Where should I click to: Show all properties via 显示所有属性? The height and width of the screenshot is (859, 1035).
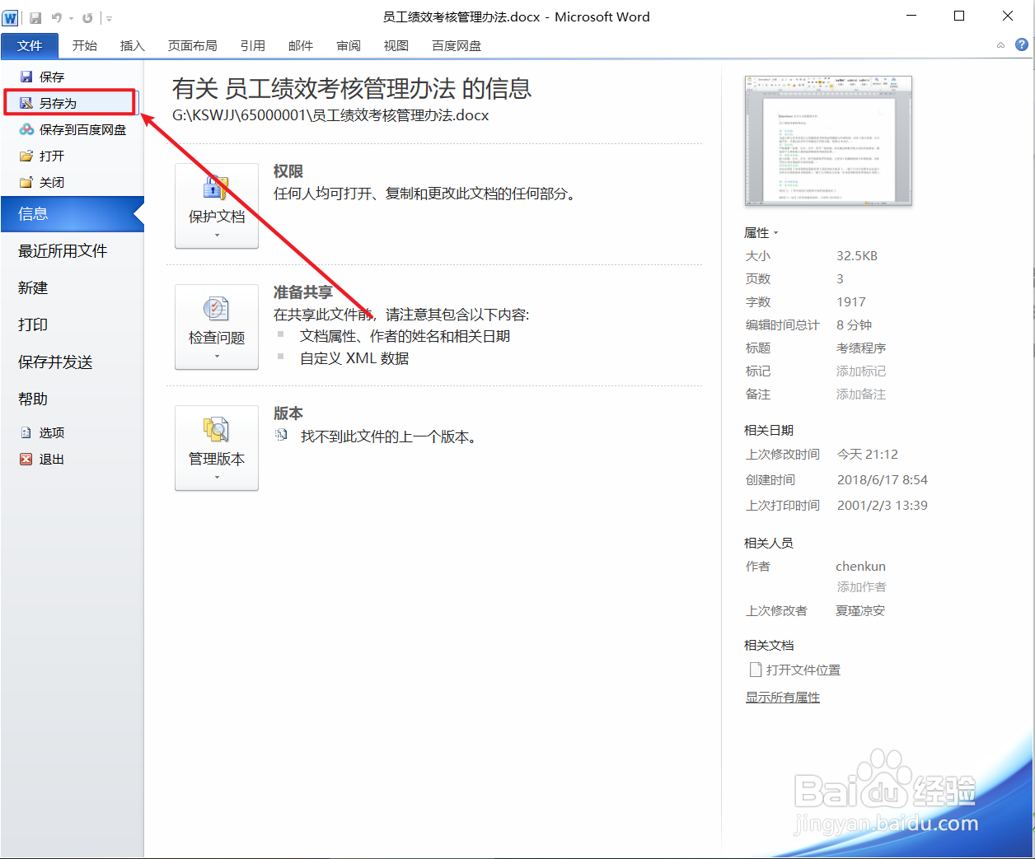tap(782, 696)
